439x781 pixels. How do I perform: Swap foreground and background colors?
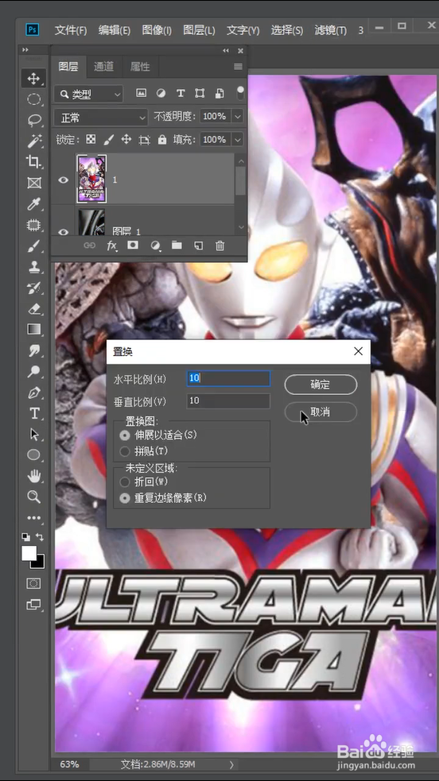pyautogui.click(x=40, y=537)
